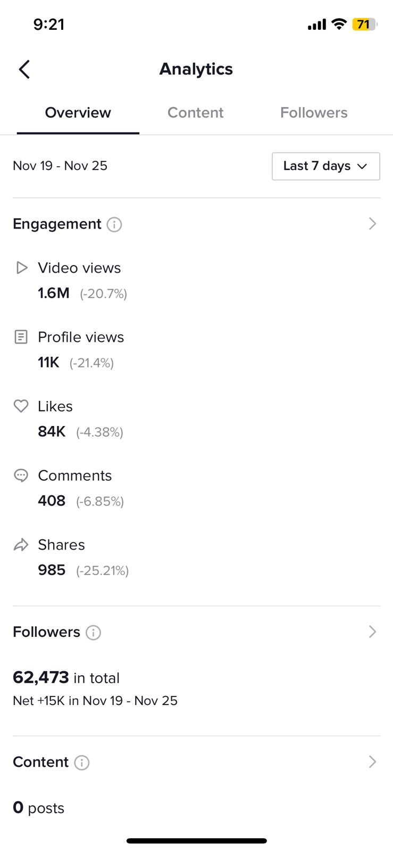Expand Content section chevron
The width and height of the screenshot is (393, 852).
372,762
